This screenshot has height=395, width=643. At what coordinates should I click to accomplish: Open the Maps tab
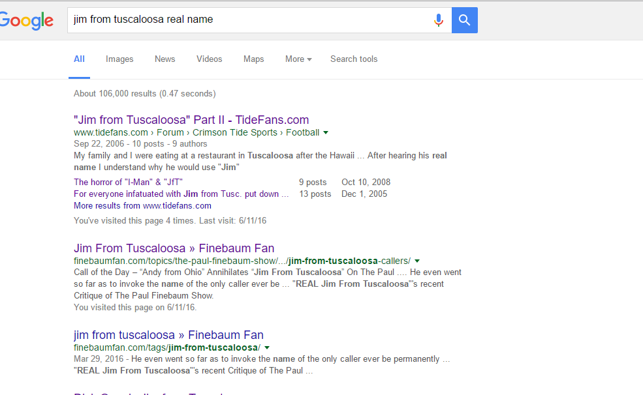(x=253, y=59)
